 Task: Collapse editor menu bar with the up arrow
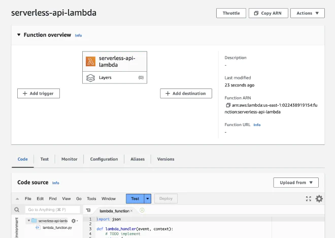pos(17,199)
